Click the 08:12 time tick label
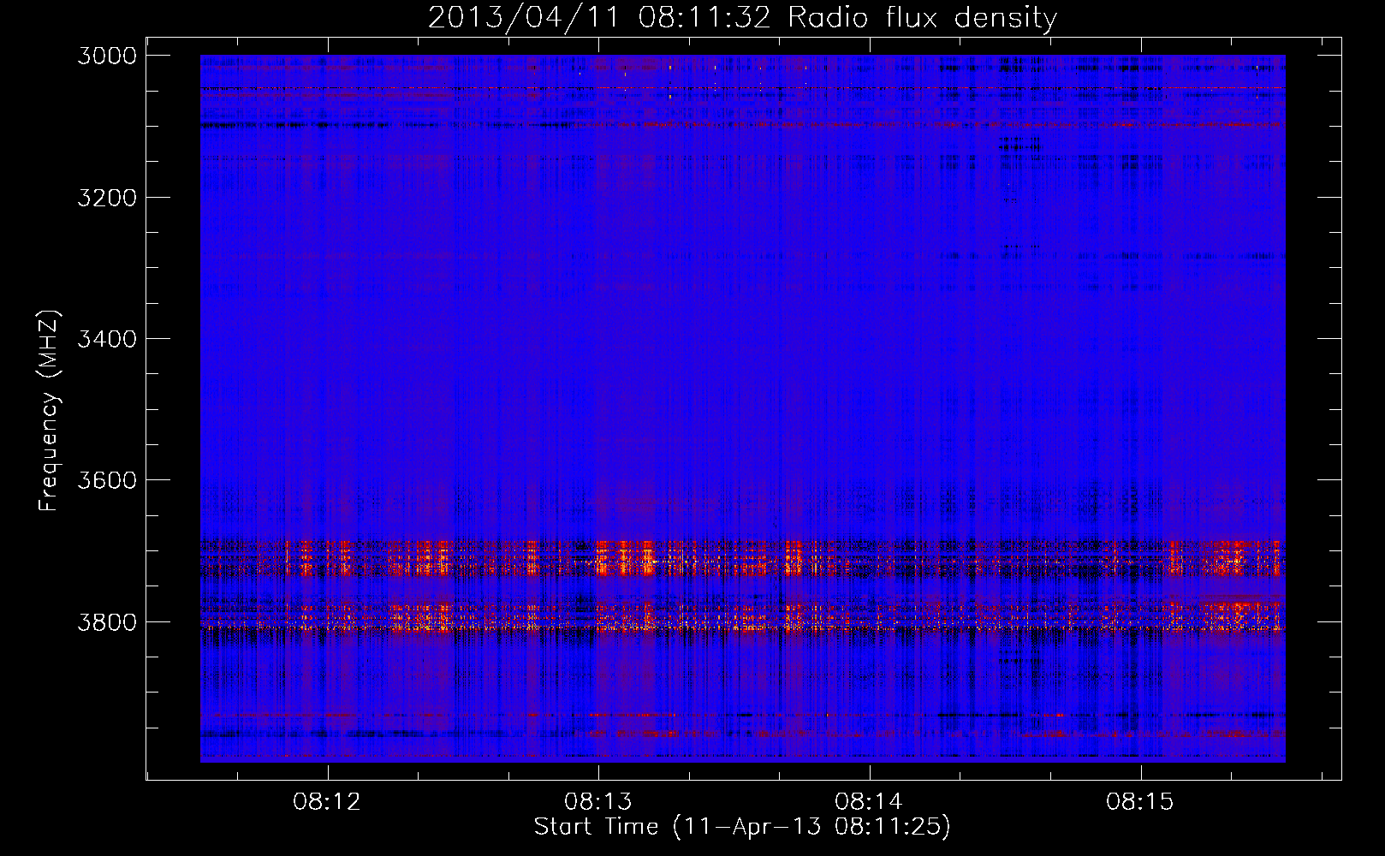The height and width of the screenshot is (856, 1385). (327, 802)
